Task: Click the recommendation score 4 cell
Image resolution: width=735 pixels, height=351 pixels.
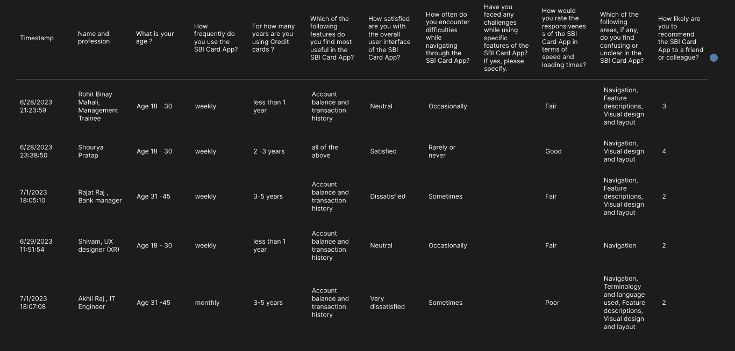Action: (x=664, y=151)
